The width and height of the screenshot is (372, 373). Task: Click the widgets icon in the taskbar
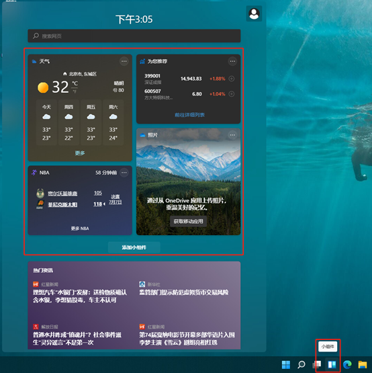(x=332, y=364)
